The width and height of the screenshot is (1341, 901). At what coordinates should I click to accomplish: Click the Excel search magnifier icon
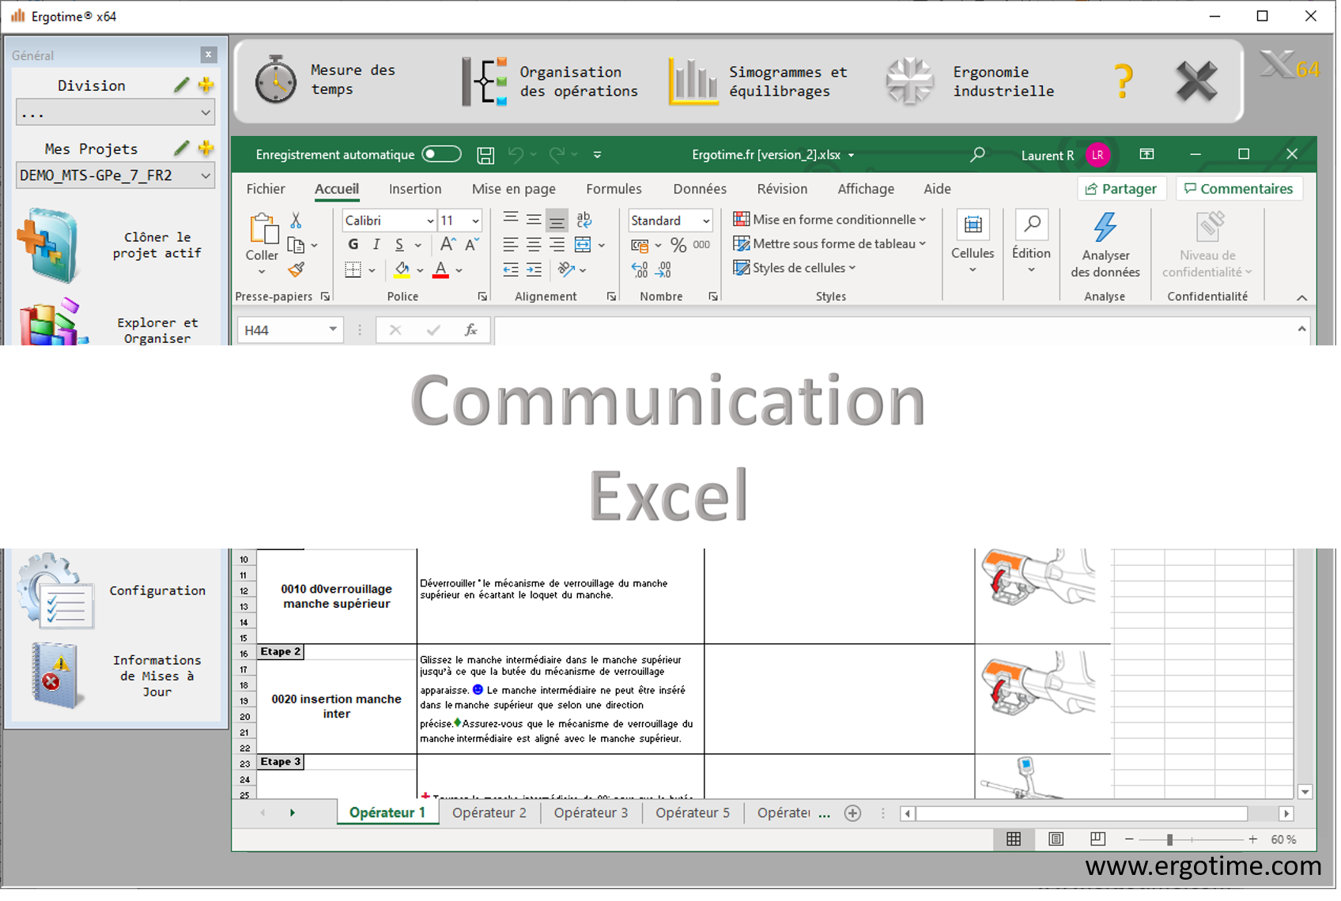pyautogui.click(x=977, y=155)
